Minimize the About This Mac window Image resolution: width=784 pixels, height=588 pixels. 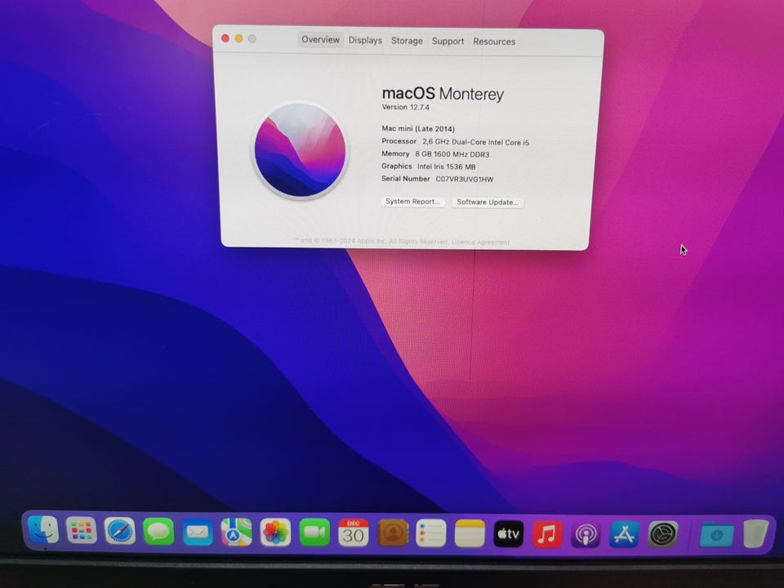click(x=238, y=38)
